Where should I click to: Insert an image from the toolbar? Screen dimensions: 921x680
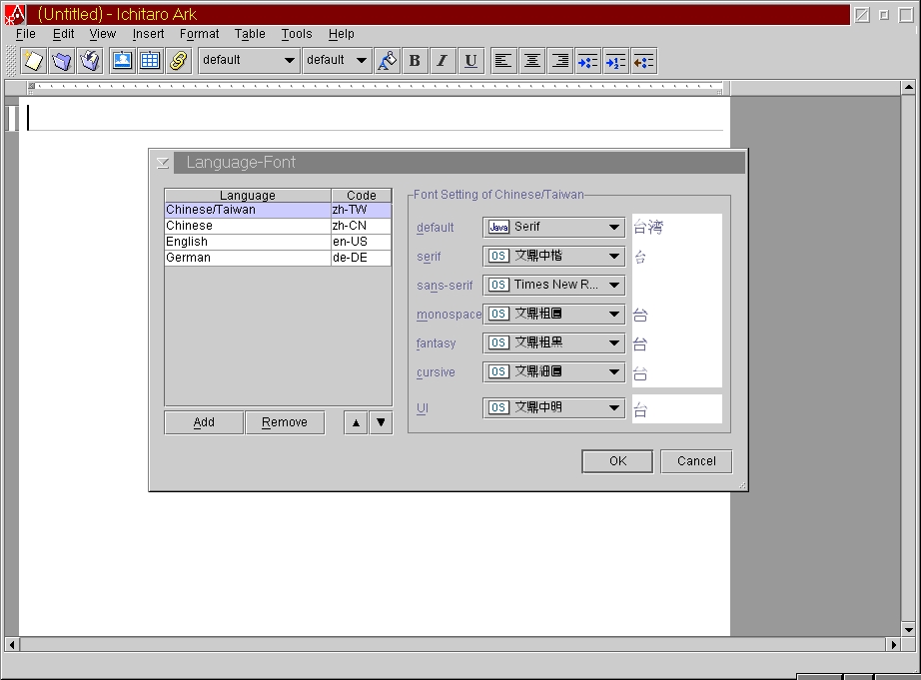(x=122, y=61)
